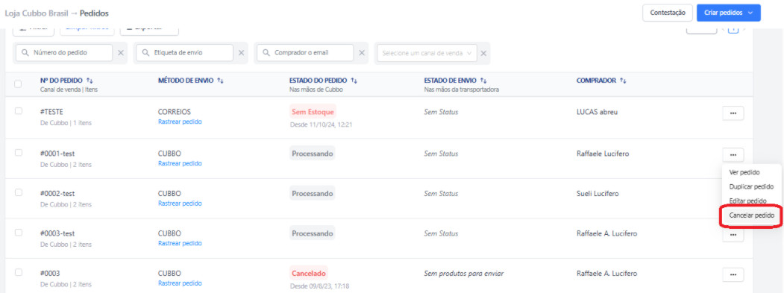Follow the Rastrear pedido link under CORREIOS

[x=180, y=122]
